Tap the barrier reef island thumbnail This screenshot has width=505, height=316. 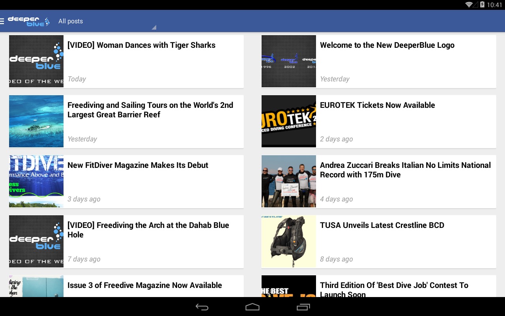pos(36,121)
